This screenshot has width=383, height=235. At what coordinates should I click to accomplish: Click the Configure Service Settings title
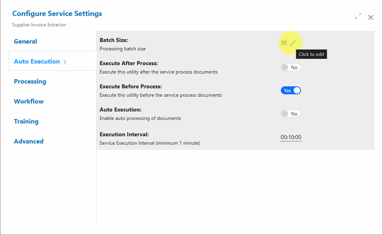point(57,14)
